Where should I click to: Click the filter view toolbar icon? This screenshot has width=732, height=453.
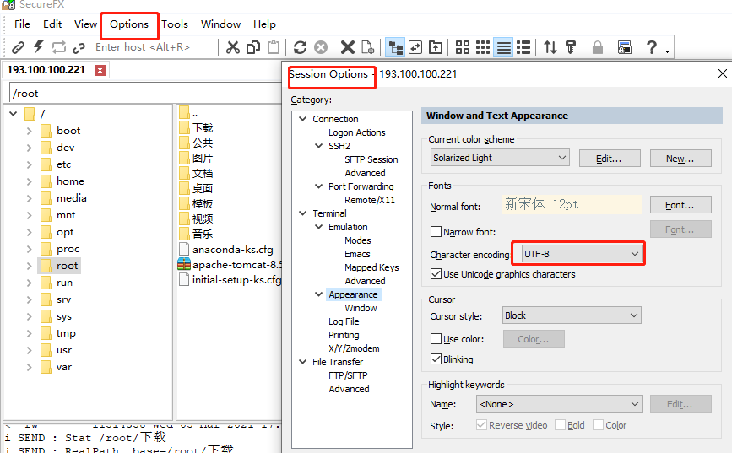pos(571,47)
